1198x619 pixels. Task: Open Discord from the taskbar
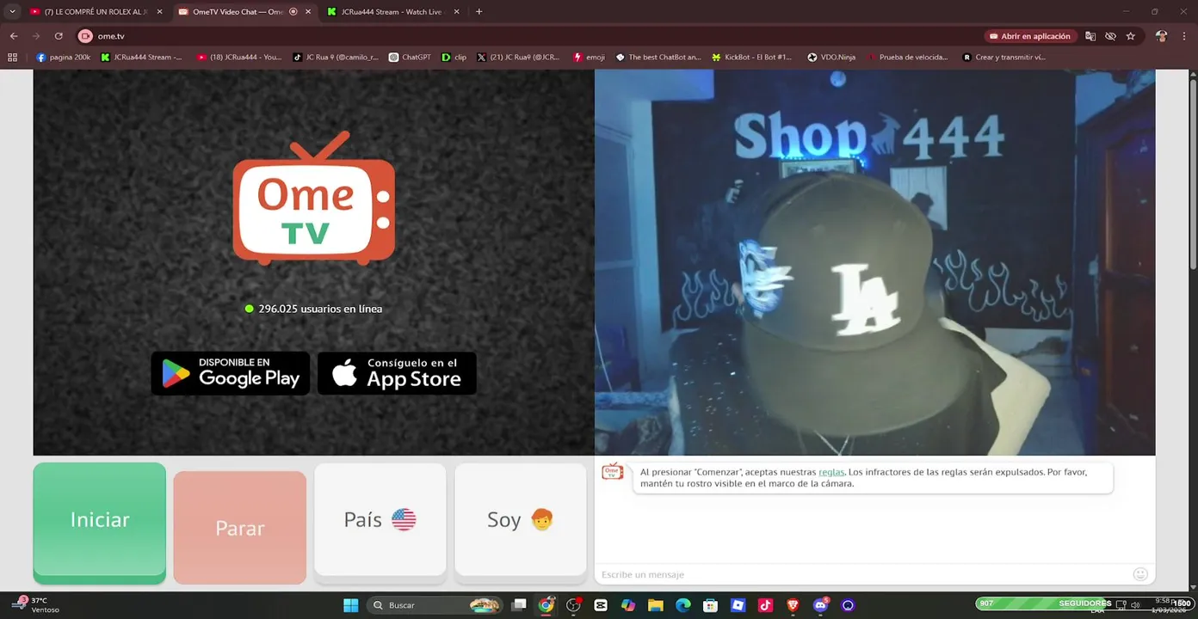tap(820, 605)
